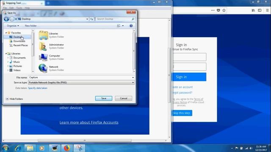Viewport: 271px width, 152px height.
Task: Open the File name dropdown arrow
Action: pos(133,78)
